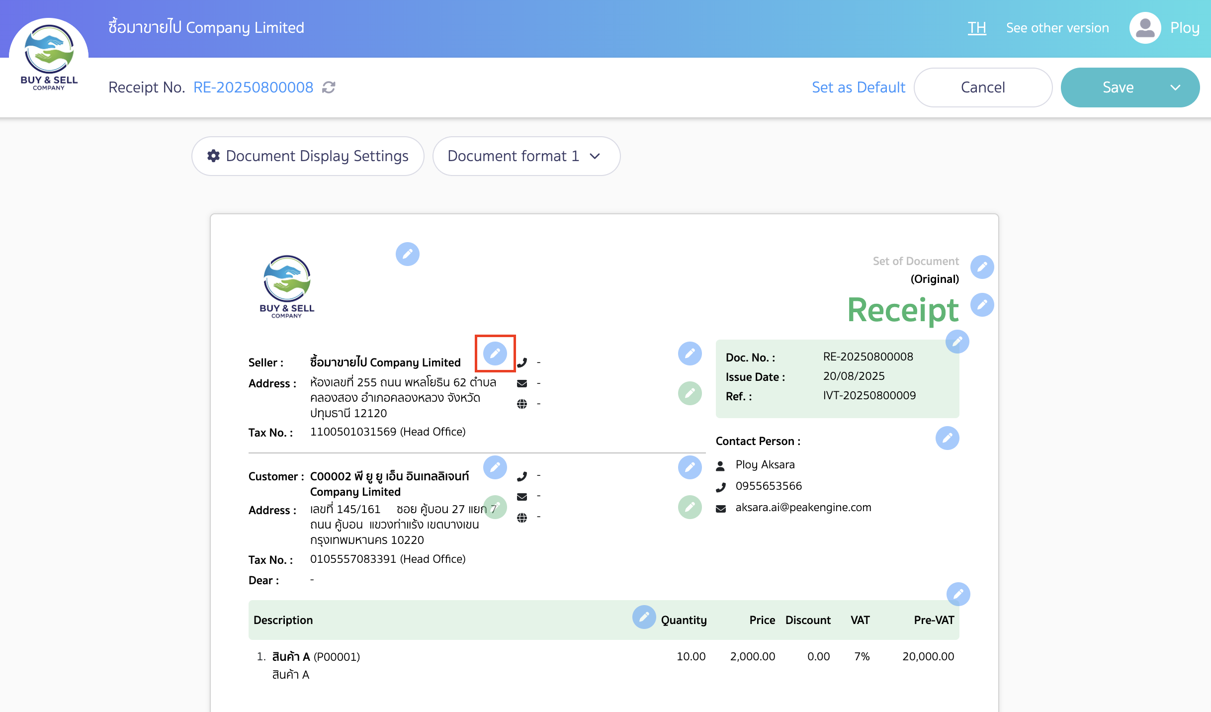
Task: Click customer tax number 0105557083391
Action: pos(353,559)
